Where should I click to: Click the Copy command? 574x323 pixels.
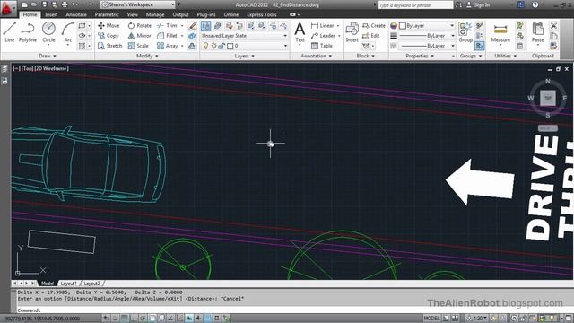point(108,36)
